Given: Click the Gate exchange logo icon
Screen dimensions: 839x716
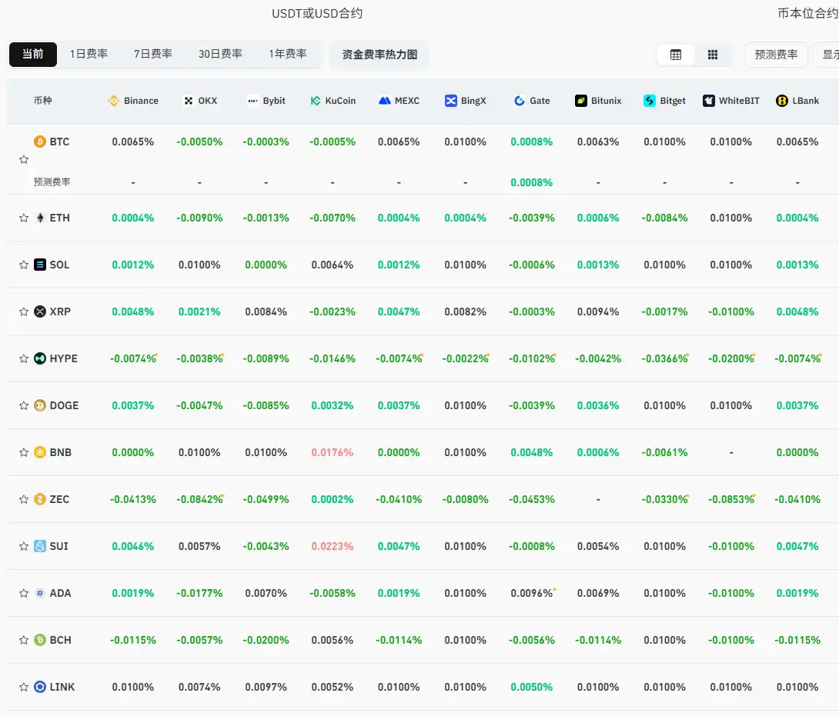Looking at the screenshot, I should point(520,101).
